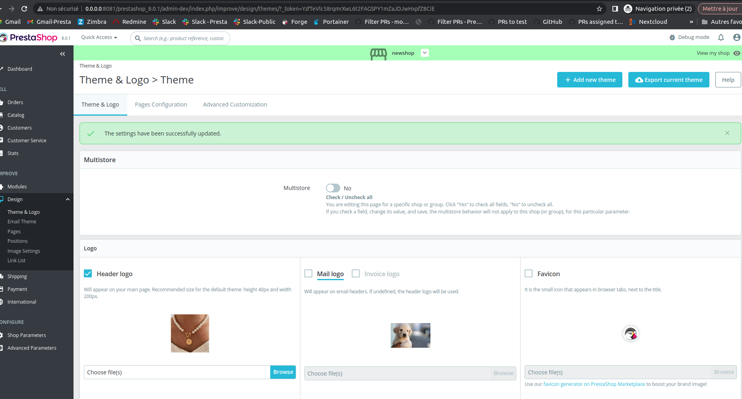Image resolution: width=742 pixels, height=399 pixels.
Task: Uncheck the Header logo checkbox
Action: (88, 273)
